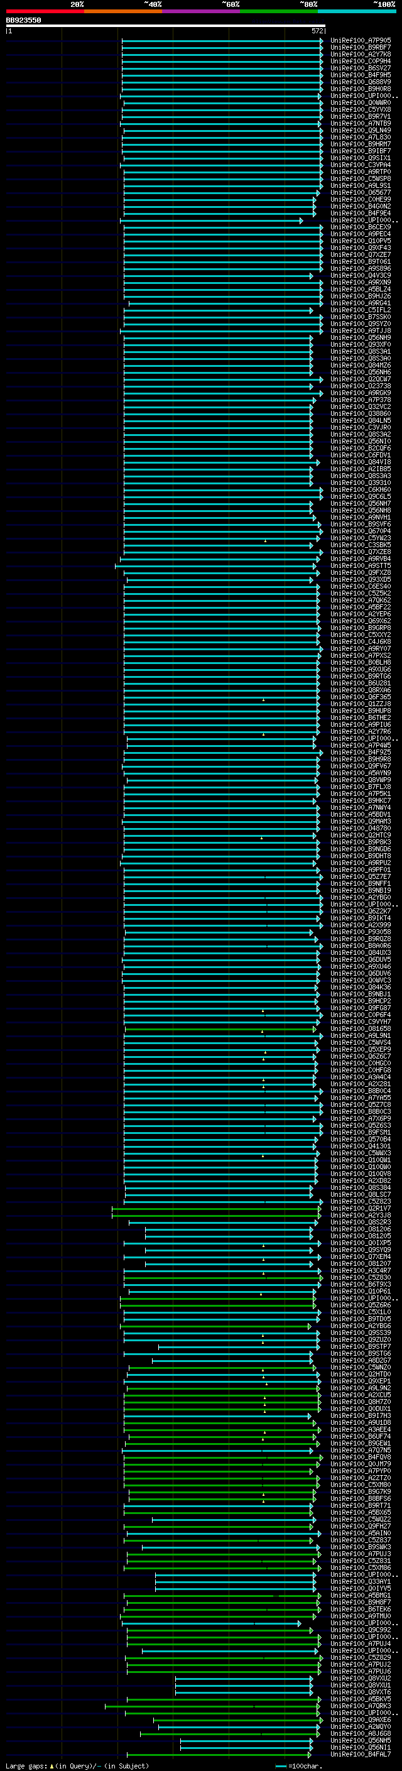The image size is (402, 1771).
Task: Open hit UniRef100_A8D2G7
Action: click(361, 1360)
